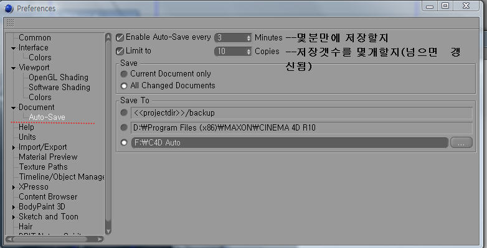The image size is (487, 248).
Task: Select OpenGL Shading settings
Action: [59, 77]
